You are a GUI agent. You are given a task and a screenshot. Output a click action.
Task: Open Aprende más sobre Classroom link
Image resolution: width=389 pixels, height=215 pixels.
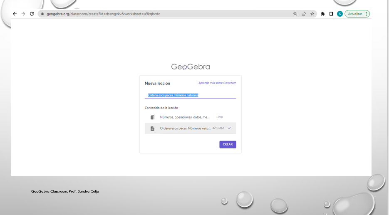click(x=217, y=83)
